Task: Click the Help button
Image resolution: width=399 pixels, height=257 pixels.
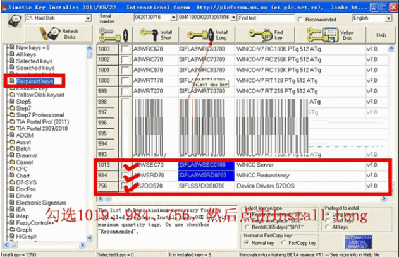Action: (381, 35)
